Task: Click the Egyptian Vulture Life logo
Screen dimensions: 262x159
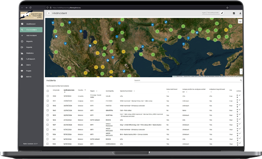Action: tap(31, 15)
